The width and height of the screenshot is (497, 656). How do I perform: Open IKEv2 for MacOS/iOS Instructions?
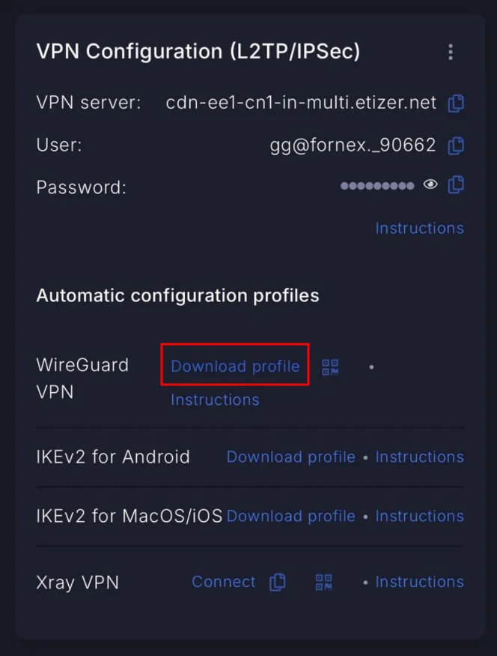coord(419,516)
